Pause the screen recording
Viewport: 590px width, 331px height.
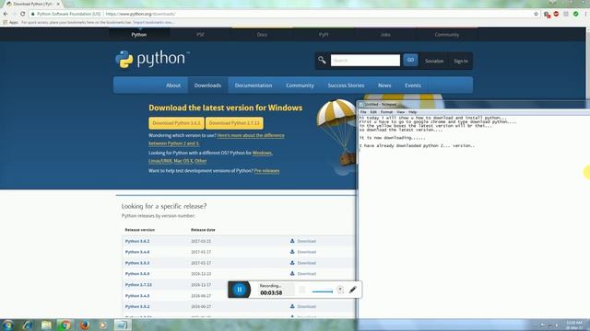click(240, 290)
